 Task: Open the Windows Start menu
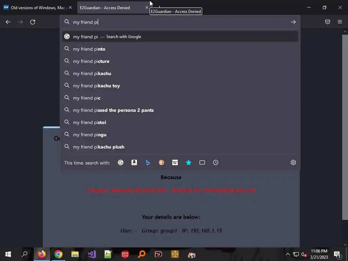coord(8,254)
